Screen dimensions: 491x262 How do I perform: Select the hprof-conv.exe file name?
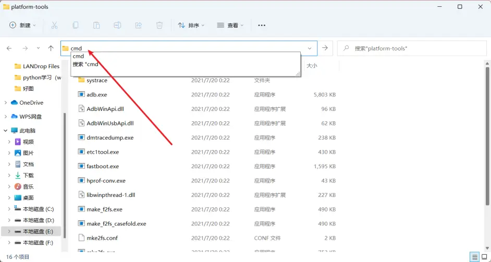[106, 181]
